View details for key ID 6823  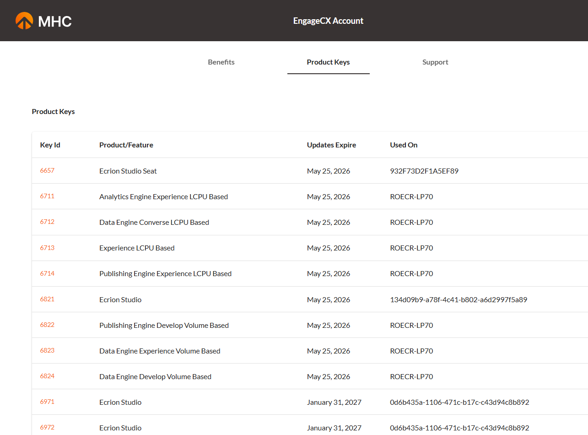click(x=47, y=350)
